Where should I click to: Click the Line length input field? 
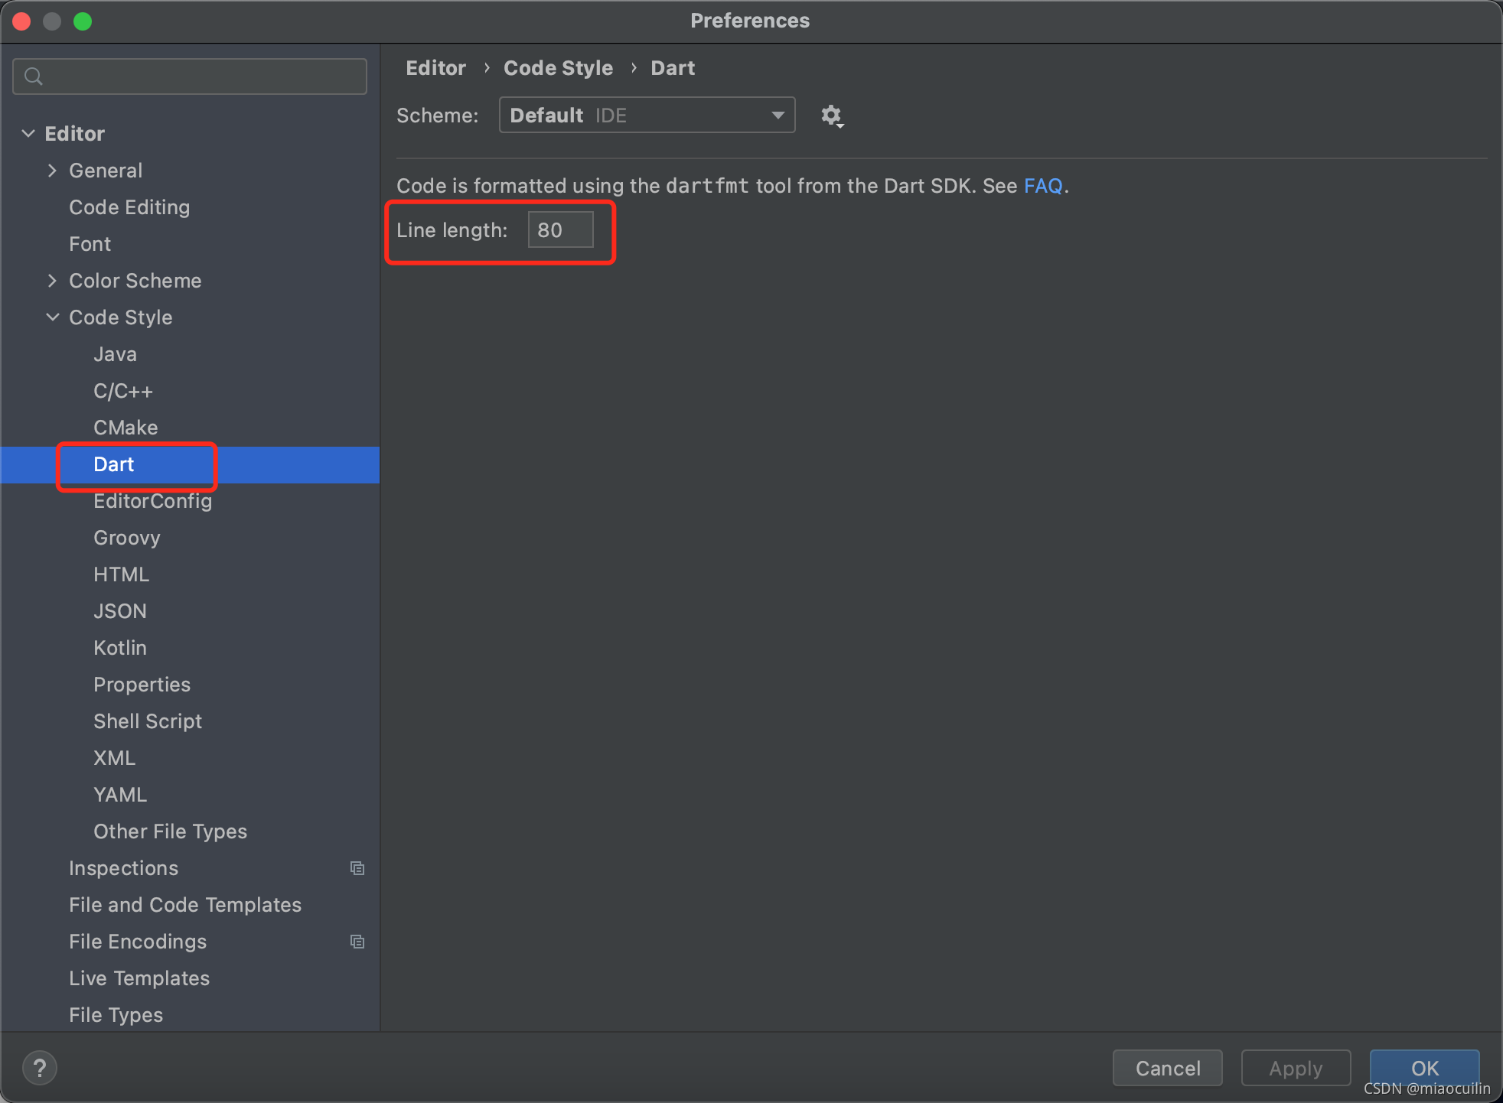pyautogui.click(x=560, y=230)
